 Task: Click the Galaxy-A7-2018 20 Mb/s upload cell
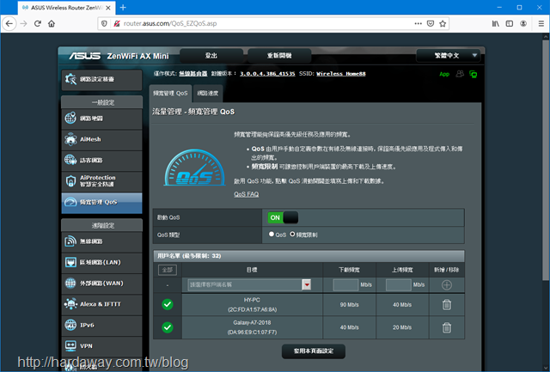tap(402, 327)
